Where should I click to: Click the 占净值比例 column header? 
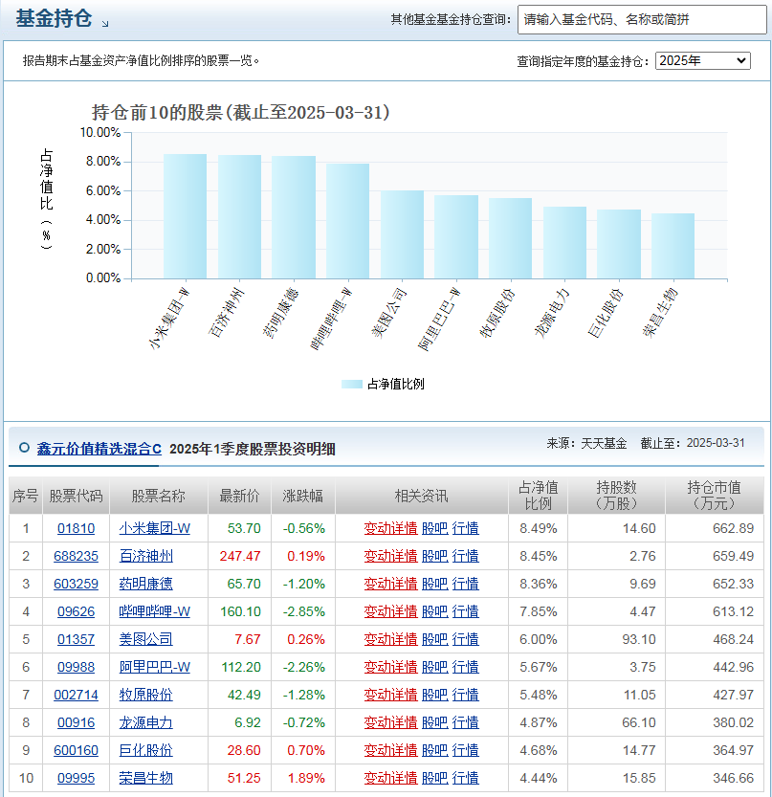[539, 496]
